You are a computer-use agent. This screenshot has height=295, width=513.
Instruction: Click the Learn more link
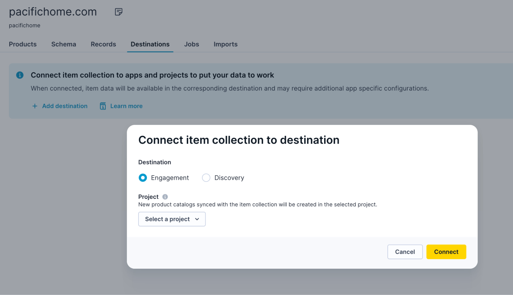tap(126, 106)
